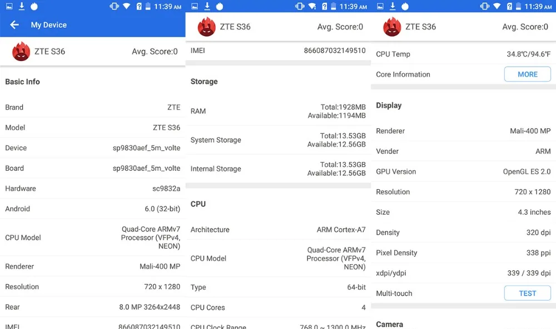Select the Size value 4.3 inches
The height and width of the screenshot is (329, 556).
[x=534, y=212]
